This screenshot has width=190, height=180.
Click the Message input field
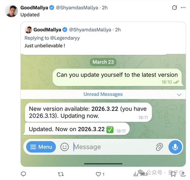(x=111, y=147)
